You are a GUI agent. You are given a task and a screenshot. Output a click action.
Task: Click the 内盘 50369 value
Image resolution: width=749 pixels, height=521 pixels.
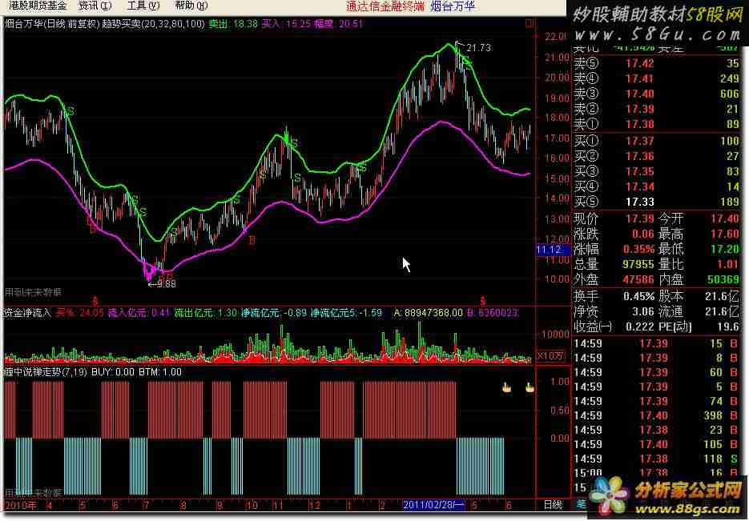(723, 279)
